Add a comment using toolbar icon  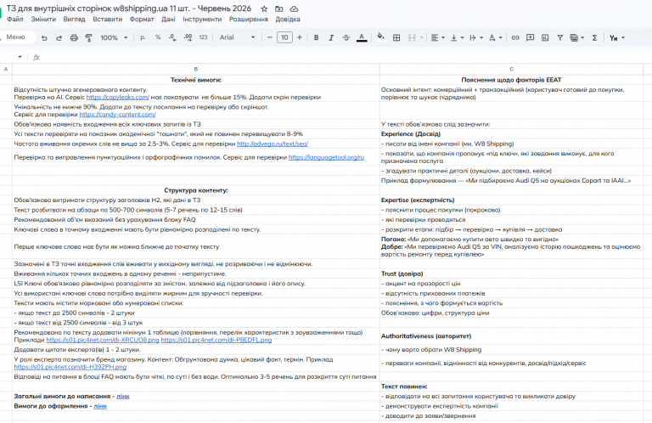tap(530, 38)
